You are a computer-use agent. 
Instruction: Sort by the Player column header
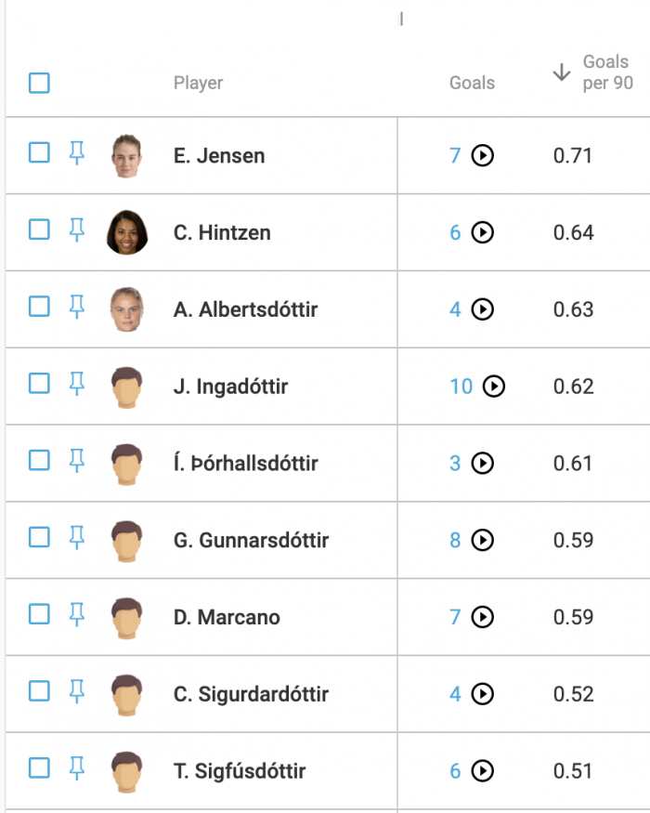point(198,83)
